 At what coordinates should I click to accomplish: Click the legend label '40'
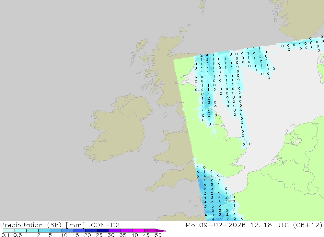(x=134, y=235)
